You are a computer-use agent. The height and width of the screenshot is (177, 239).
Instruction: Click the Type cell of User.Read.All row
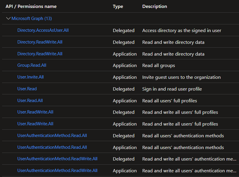125,101
